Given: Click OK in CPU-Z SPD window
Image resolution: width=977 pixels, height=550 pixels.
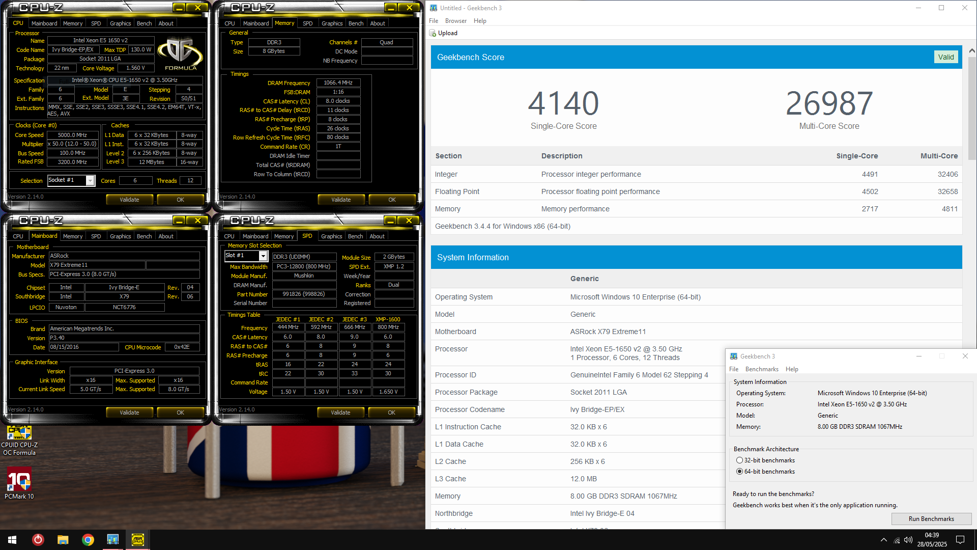Looking at the screenshot, I should pos(391,413).
